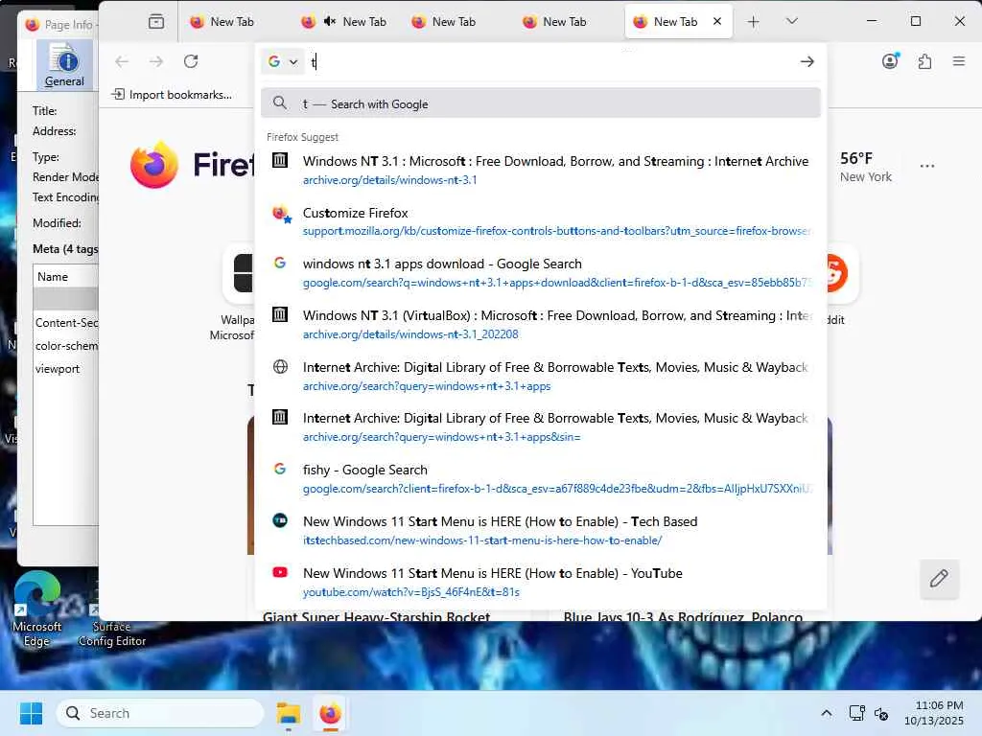The width and height of the screenshot is (982, 736).
Task: Open the Giant Super Heavy-Starship Rocket story
Action: click(376, 616)
